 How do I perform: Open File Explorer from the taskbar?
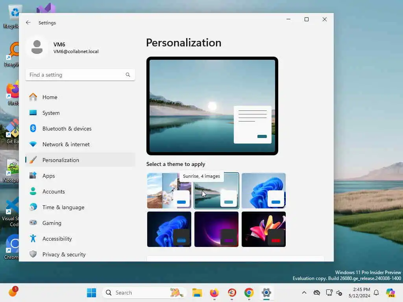[x=197, y=293]
